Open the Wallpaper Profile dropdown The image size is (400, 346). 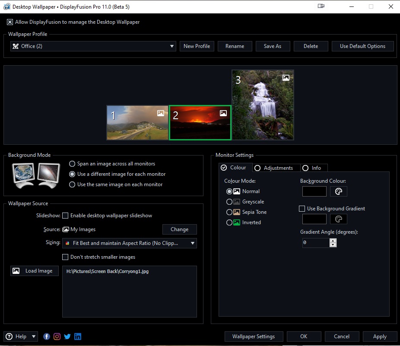coord(93,46)
